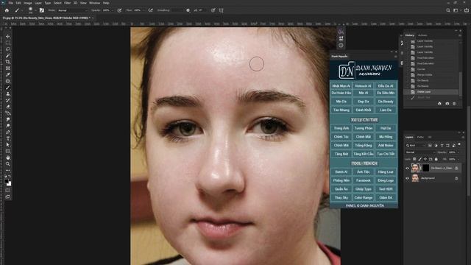Open brush preset picker arrow
Image resolution: width=471 pixels, height=265 pixels.
click(x=35, y=10)
